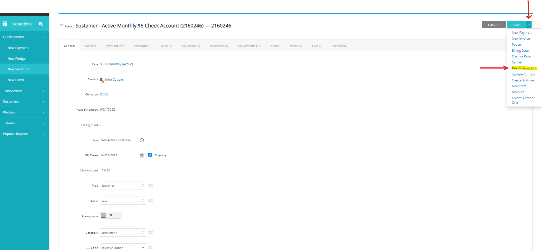The width and height of the screenshot is (541, 250).
Task: Expand the Pledges sidebar section
Action: click(x=25, y=112)
